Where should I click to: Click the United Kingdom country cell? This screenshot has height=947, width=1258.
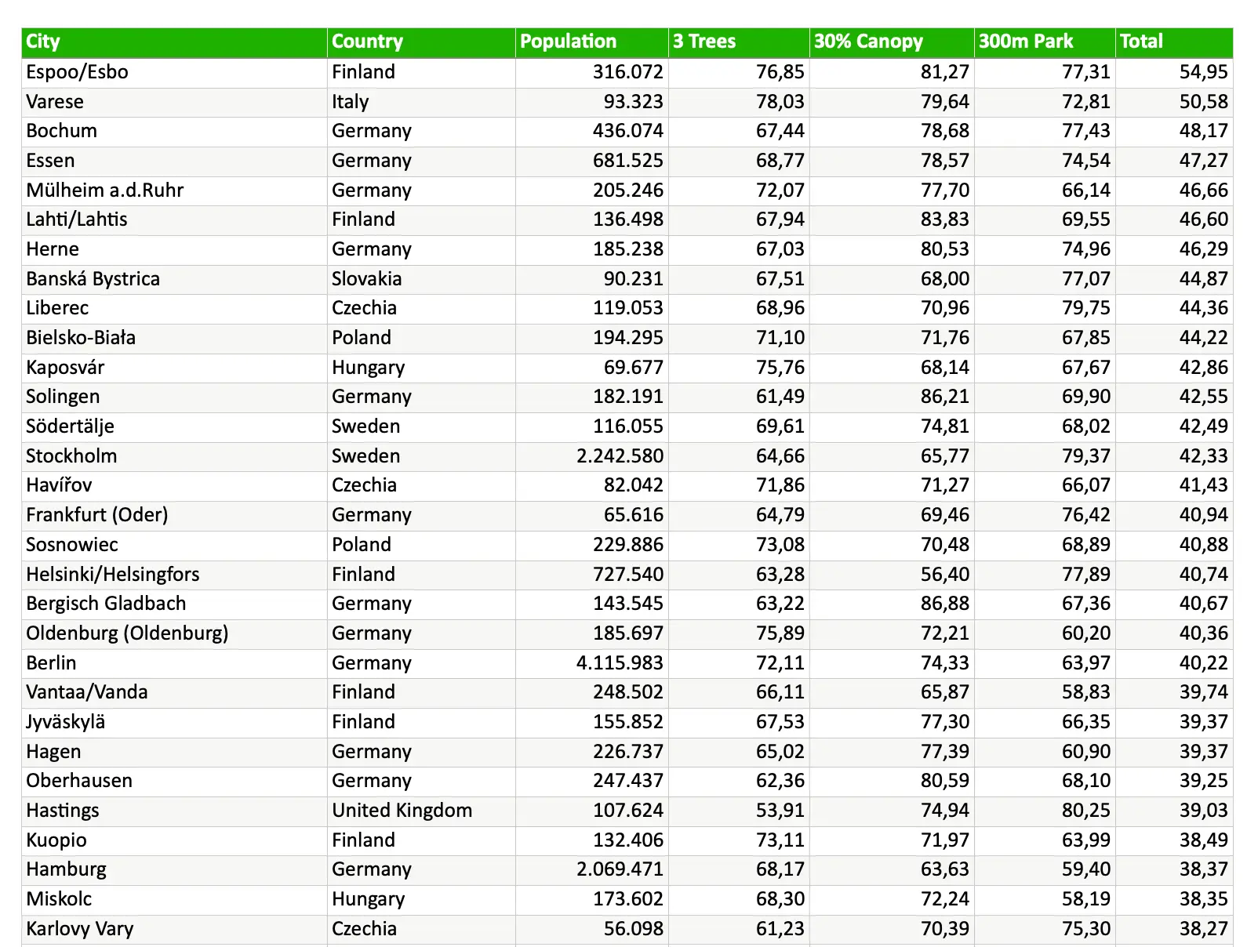point(421,811)
